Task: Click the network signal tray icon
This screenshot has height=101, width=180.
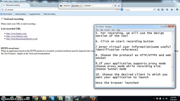Action: 163,98
